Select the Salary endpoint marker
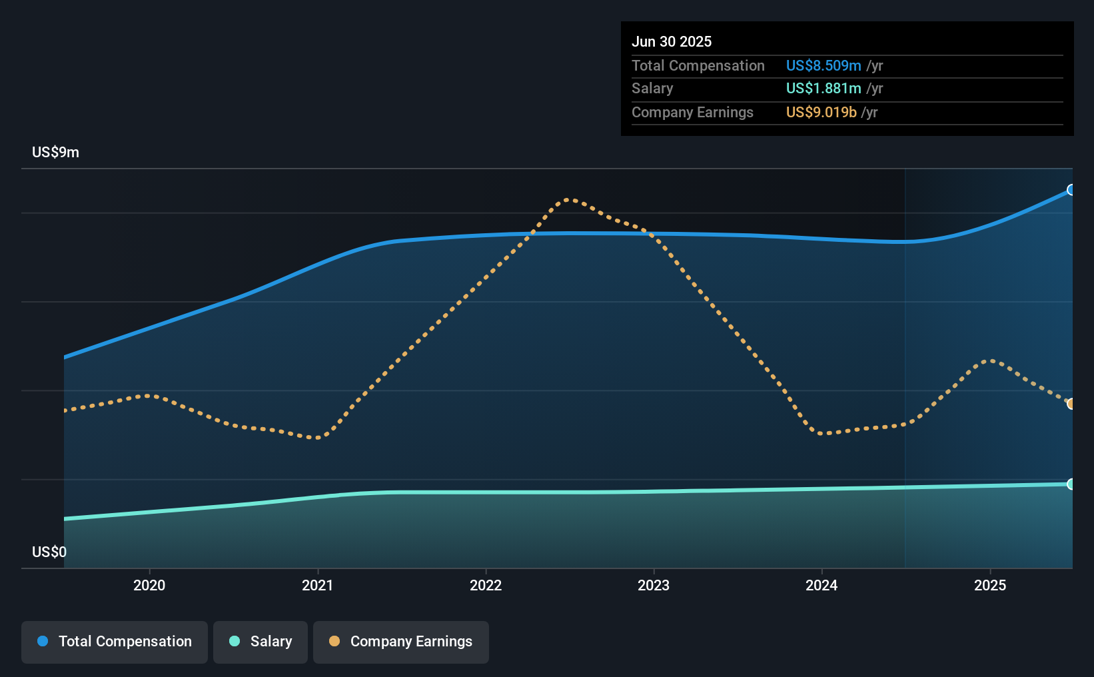1094x677 pixels. pos(1071,484)
